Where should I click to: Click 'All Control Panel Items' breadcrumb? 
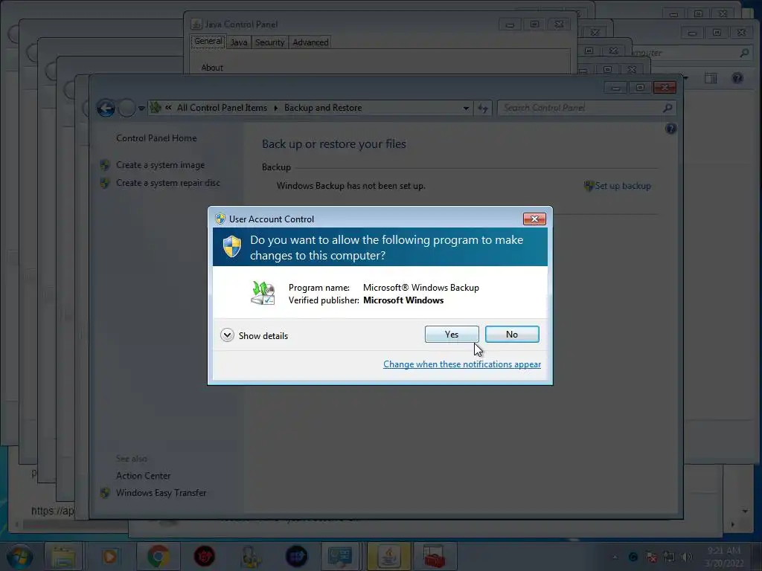[x=222, y=108]
